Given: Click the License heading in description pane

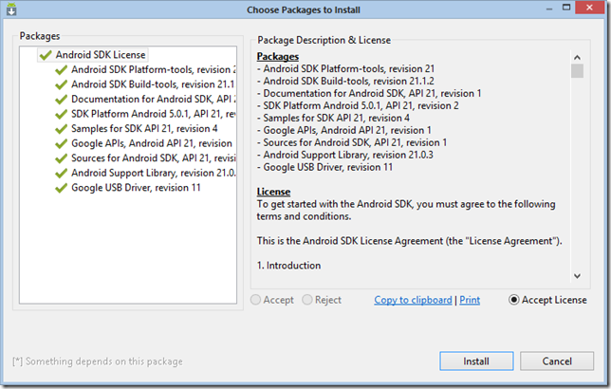Looking at the screenshot, I should [x=273, y=192].
